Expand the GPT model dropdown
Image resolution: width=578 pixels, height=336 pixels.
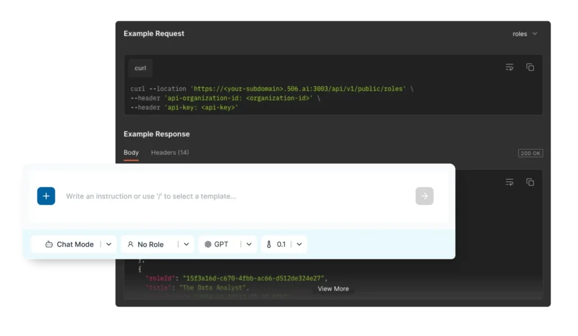tap(248, 244)
